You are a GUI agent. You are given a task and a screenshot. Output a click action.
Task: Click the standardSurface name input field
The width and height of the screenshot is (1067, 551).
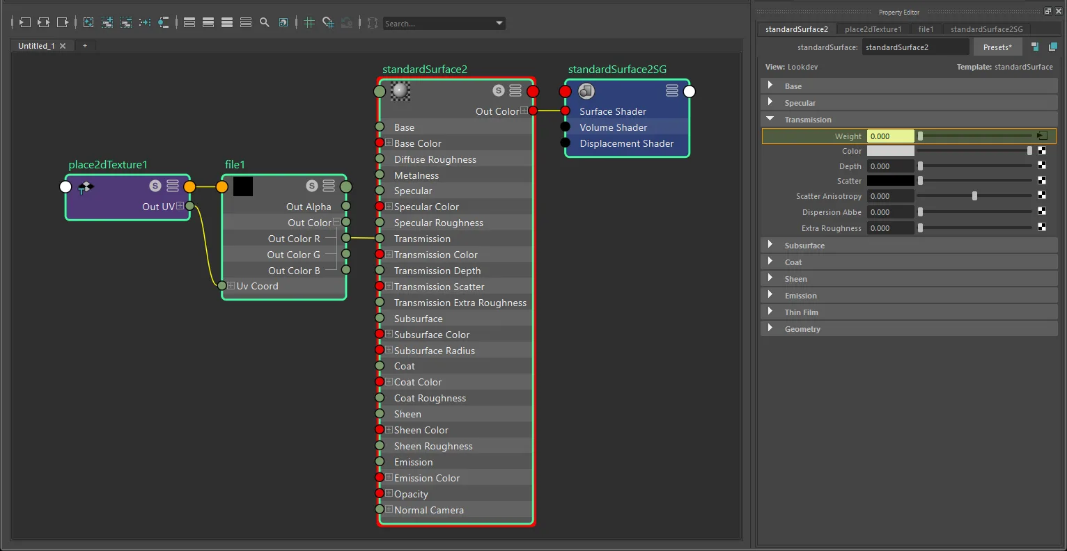(x=915, y=47)
